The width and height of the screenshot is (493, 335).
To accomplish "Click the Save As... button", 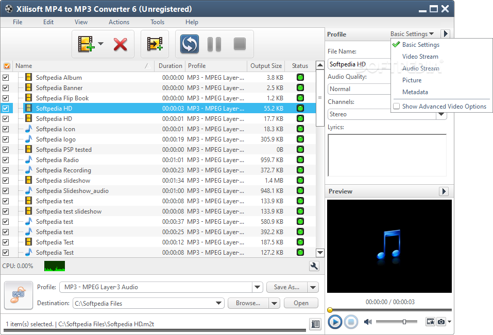I will click(x=287, y=287).
